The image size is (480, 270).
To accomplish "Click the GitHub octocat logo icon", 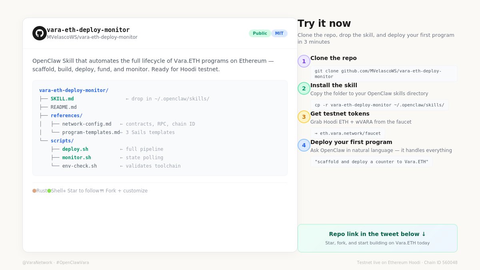I will [39, 33].
